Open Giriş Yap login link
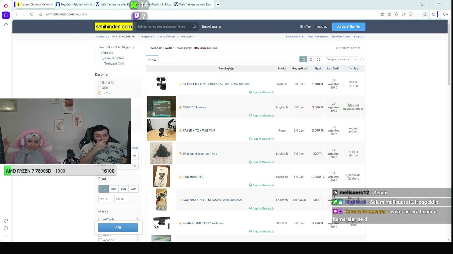 pos(305,26)
